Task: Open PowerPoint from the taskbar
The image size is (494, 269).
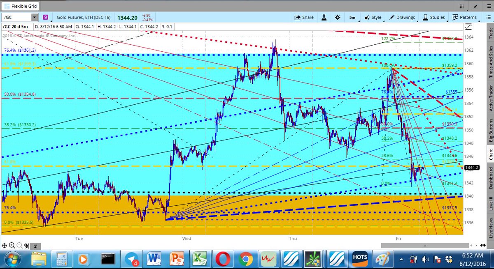Action: [x=176, y=260]
